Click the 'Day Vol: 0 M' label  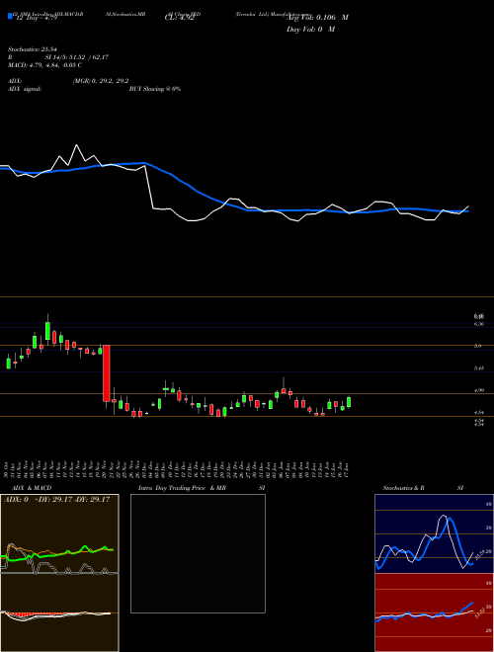pyautogui.click(x=310, y=30)
